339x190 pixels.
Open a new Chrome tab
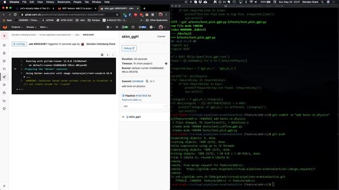click(x=144, y=8)
